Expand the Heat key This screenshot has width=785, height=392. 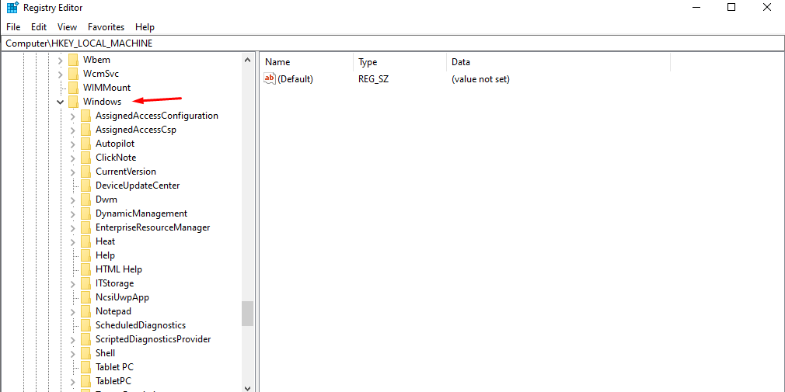click(x=73, y=242)
